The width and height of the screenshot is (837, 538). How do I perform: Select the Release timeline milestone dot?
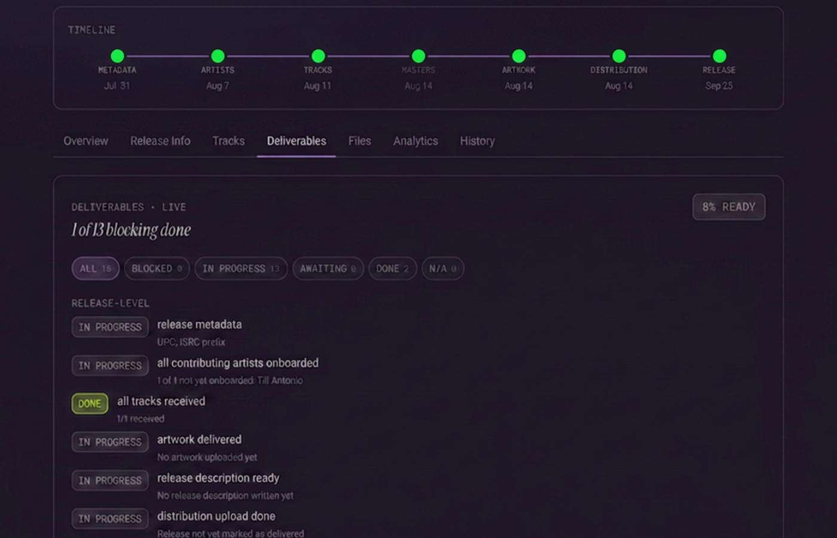click(719, 56)
